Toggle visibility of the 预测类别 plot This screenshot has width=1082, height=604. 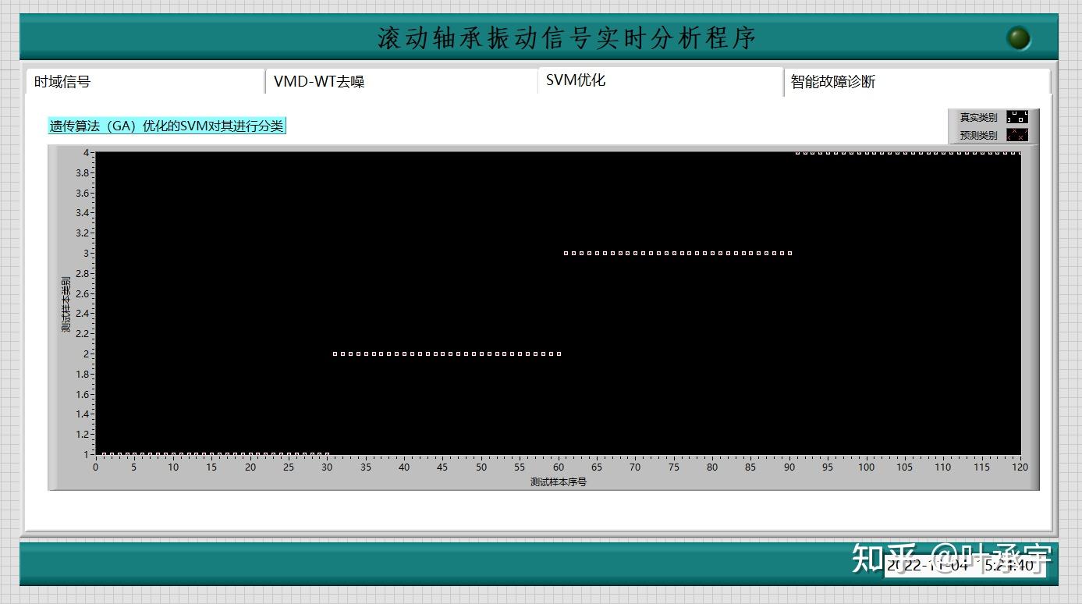tap(978, 134)
